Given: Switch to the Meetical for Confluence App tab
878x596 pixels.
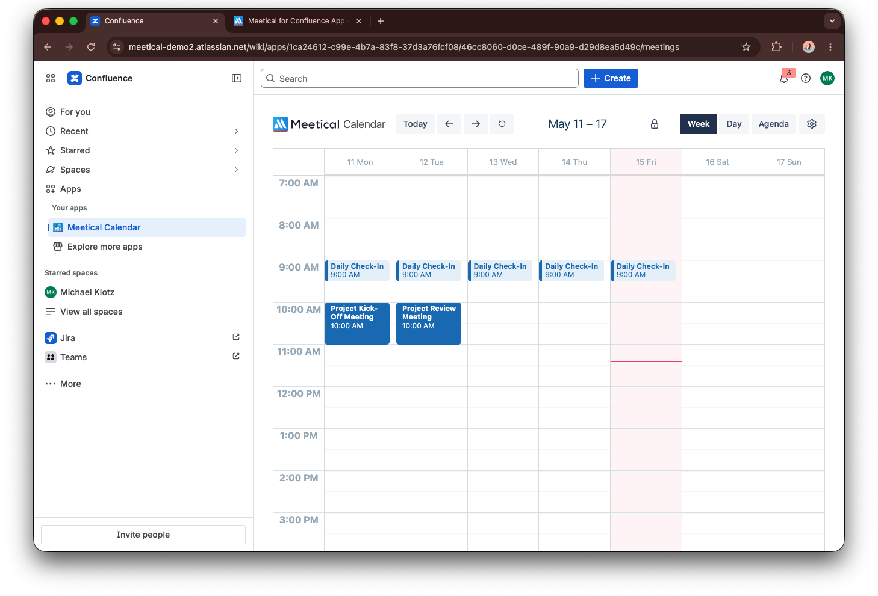Looking at the screenshot, I should 297,21.
